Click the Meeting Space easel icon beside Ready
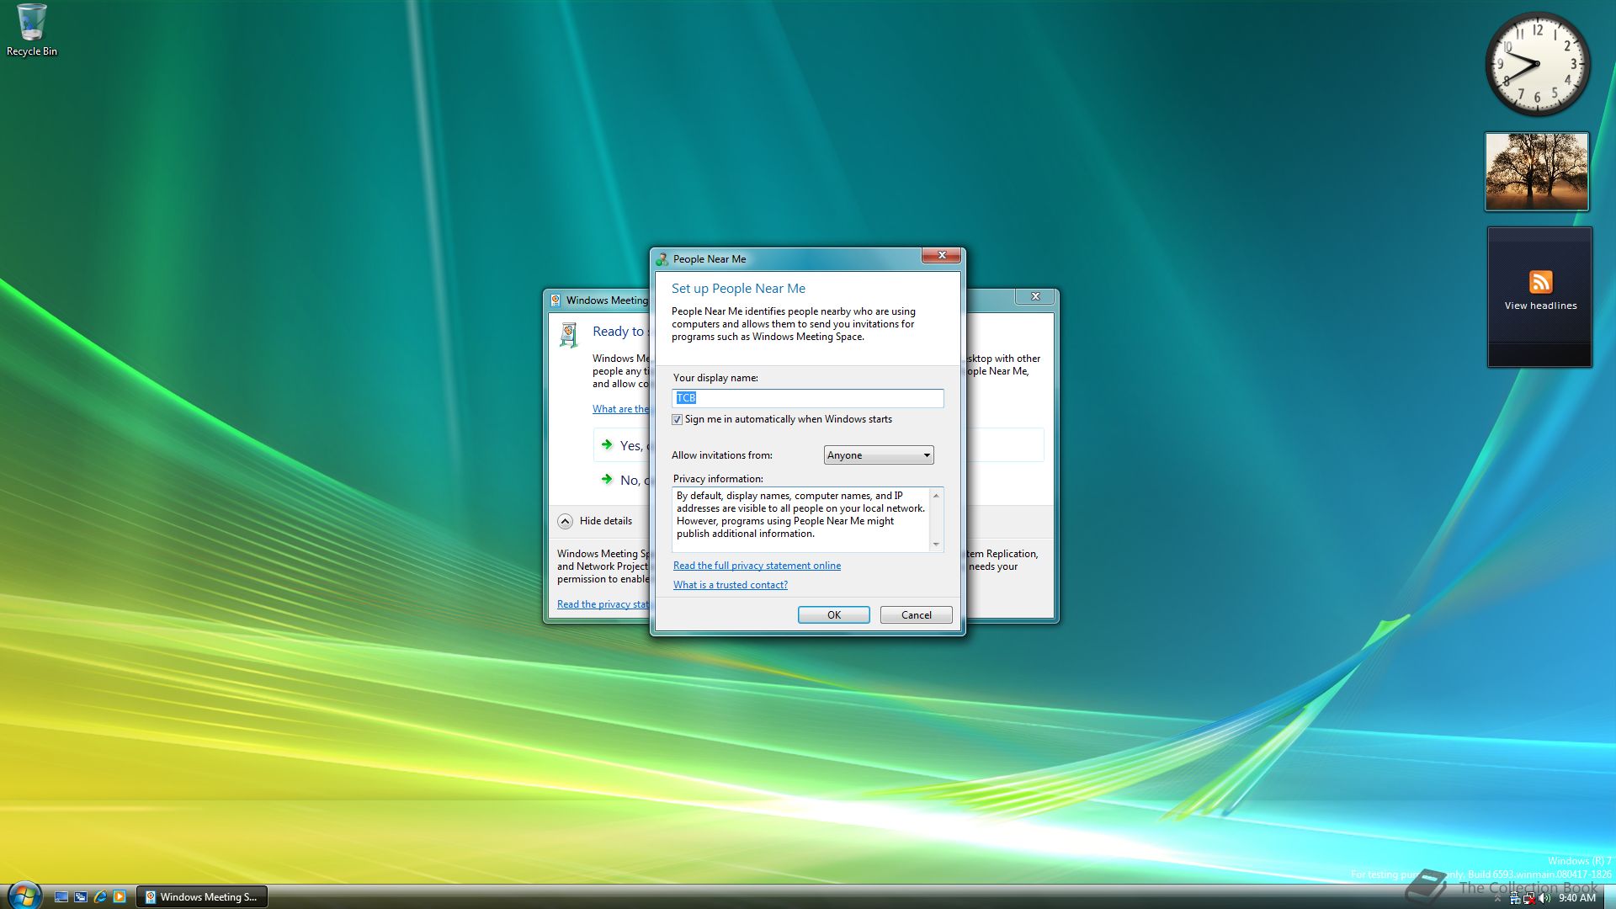Viewport: 1616px width, 909px height. coord(570,335)
